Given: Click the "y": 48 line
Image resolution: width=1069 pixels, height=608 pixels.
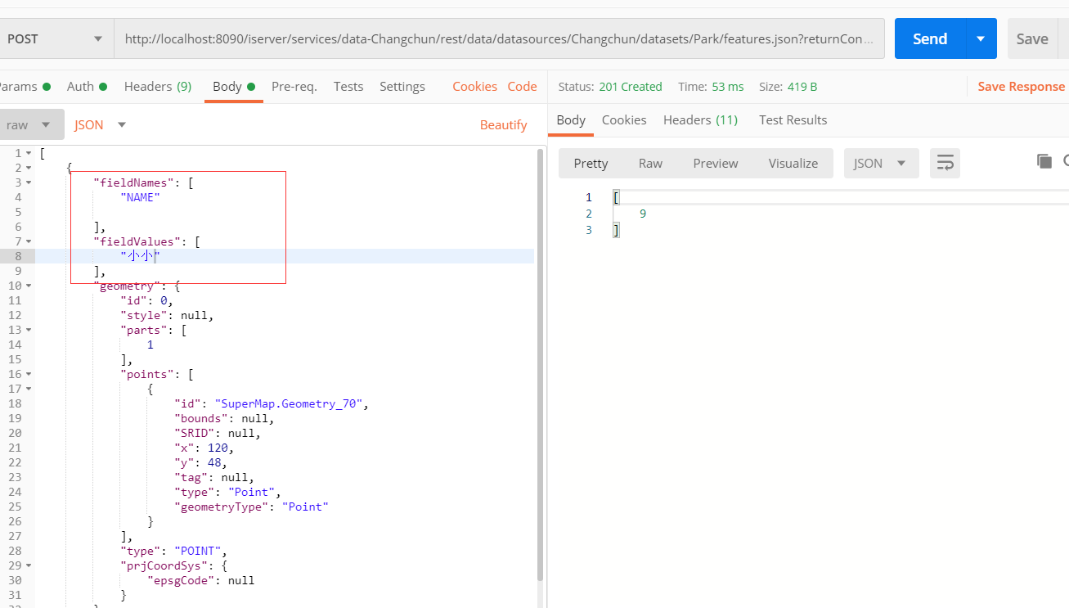Looking at the screenshot, I should tap(200, 462).
